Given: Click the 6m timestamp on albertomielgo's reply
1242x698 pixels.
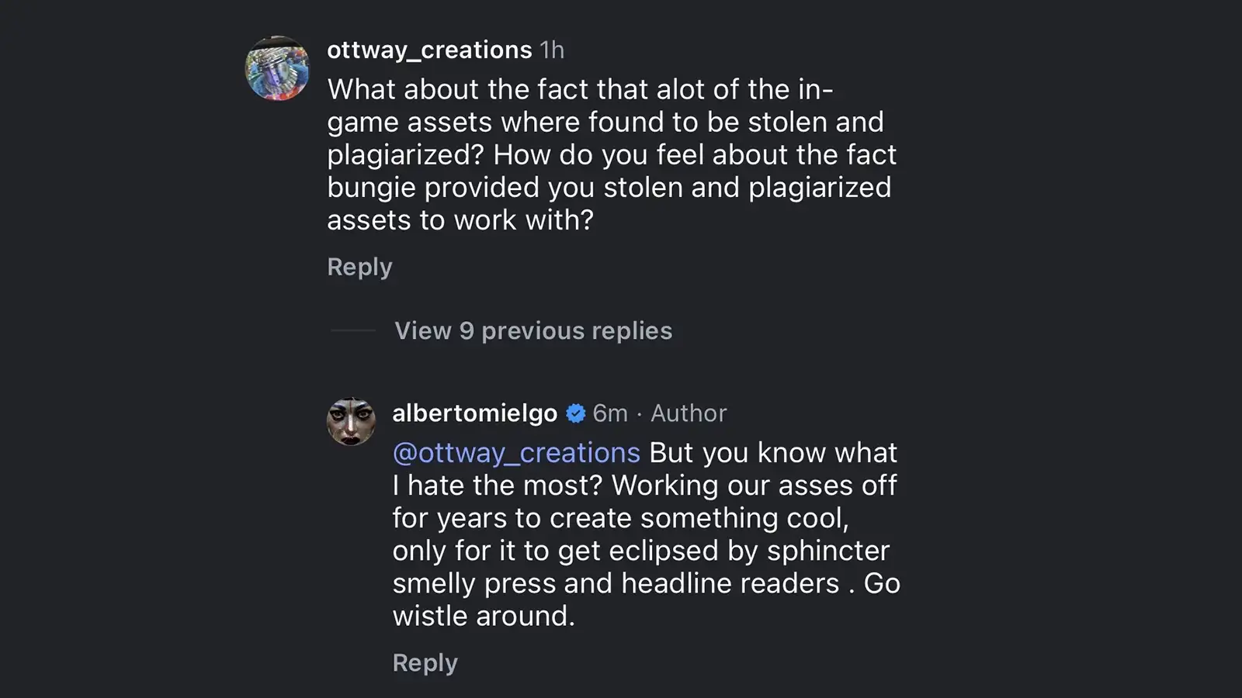Looking at the screenshot, I should point(609,413).
